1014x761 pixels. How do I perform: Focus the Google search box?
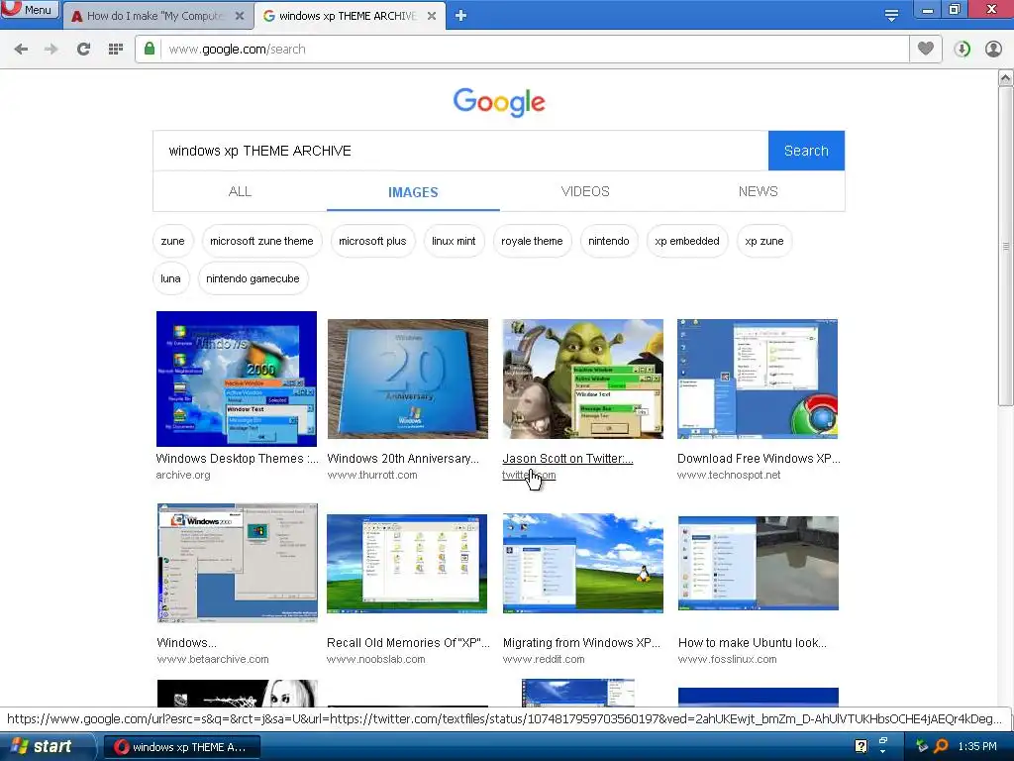pyautogui.click(x=460, y=151)
